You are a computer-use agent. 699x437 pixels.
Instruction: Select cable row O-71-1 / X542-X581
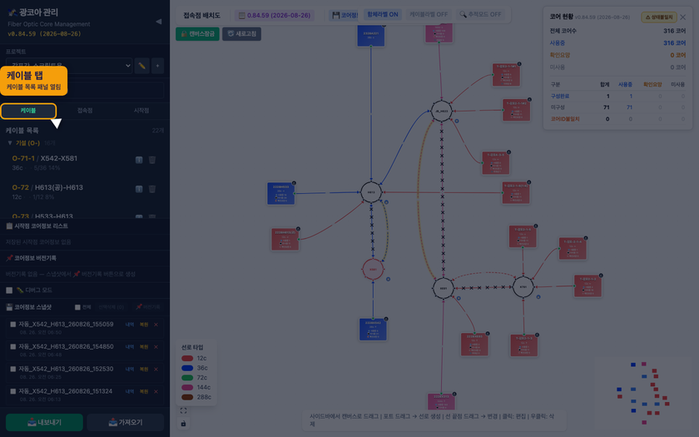tap(85, 163)
